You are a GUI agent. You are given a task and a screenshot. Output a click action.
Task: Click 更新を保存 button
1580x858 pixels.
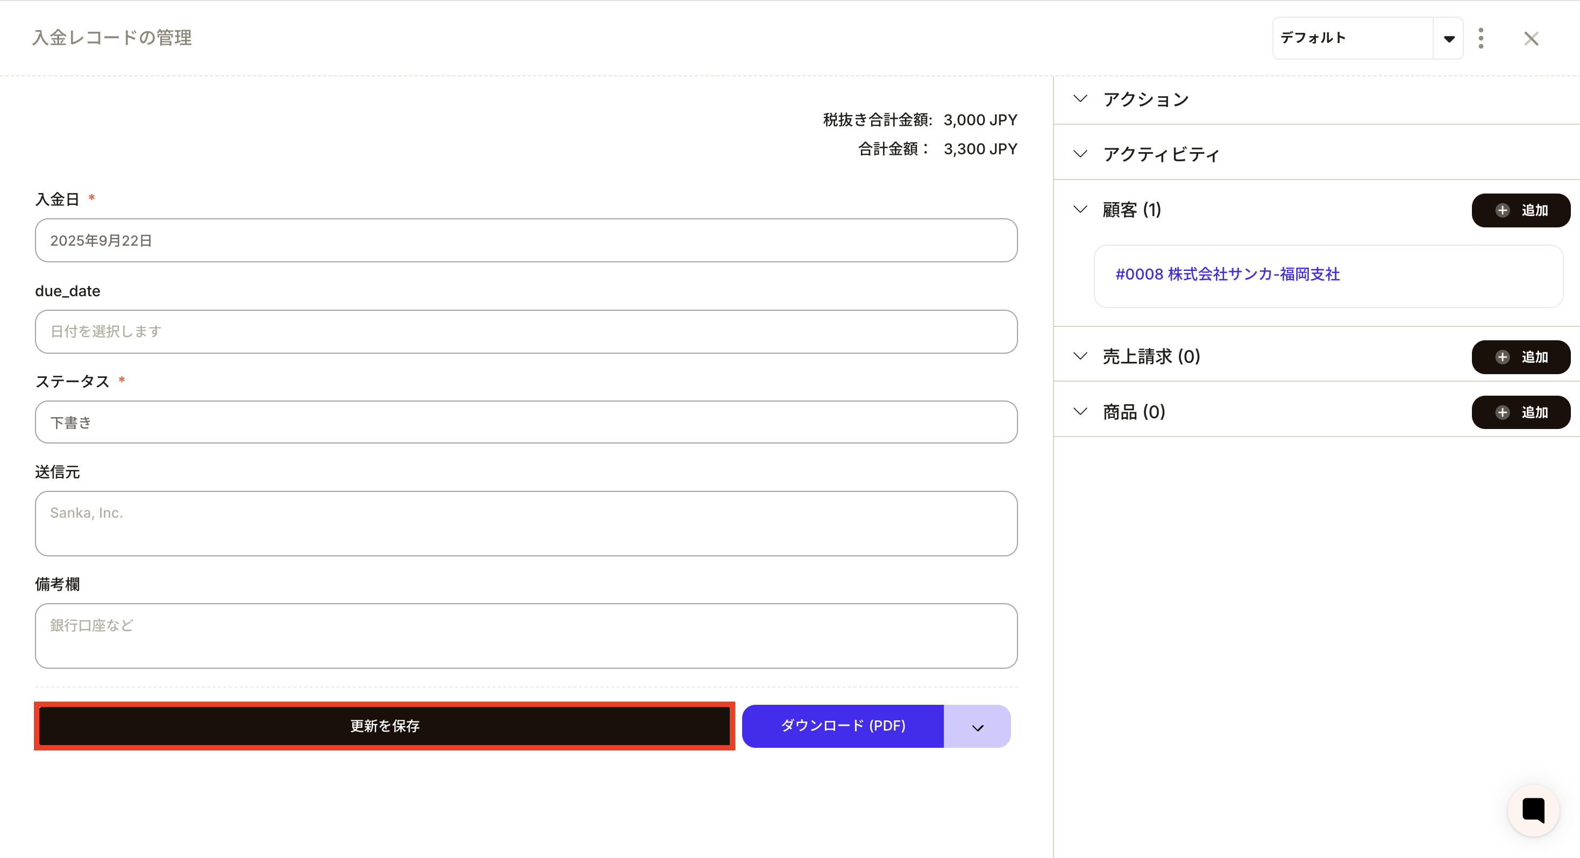coord(385,726)
